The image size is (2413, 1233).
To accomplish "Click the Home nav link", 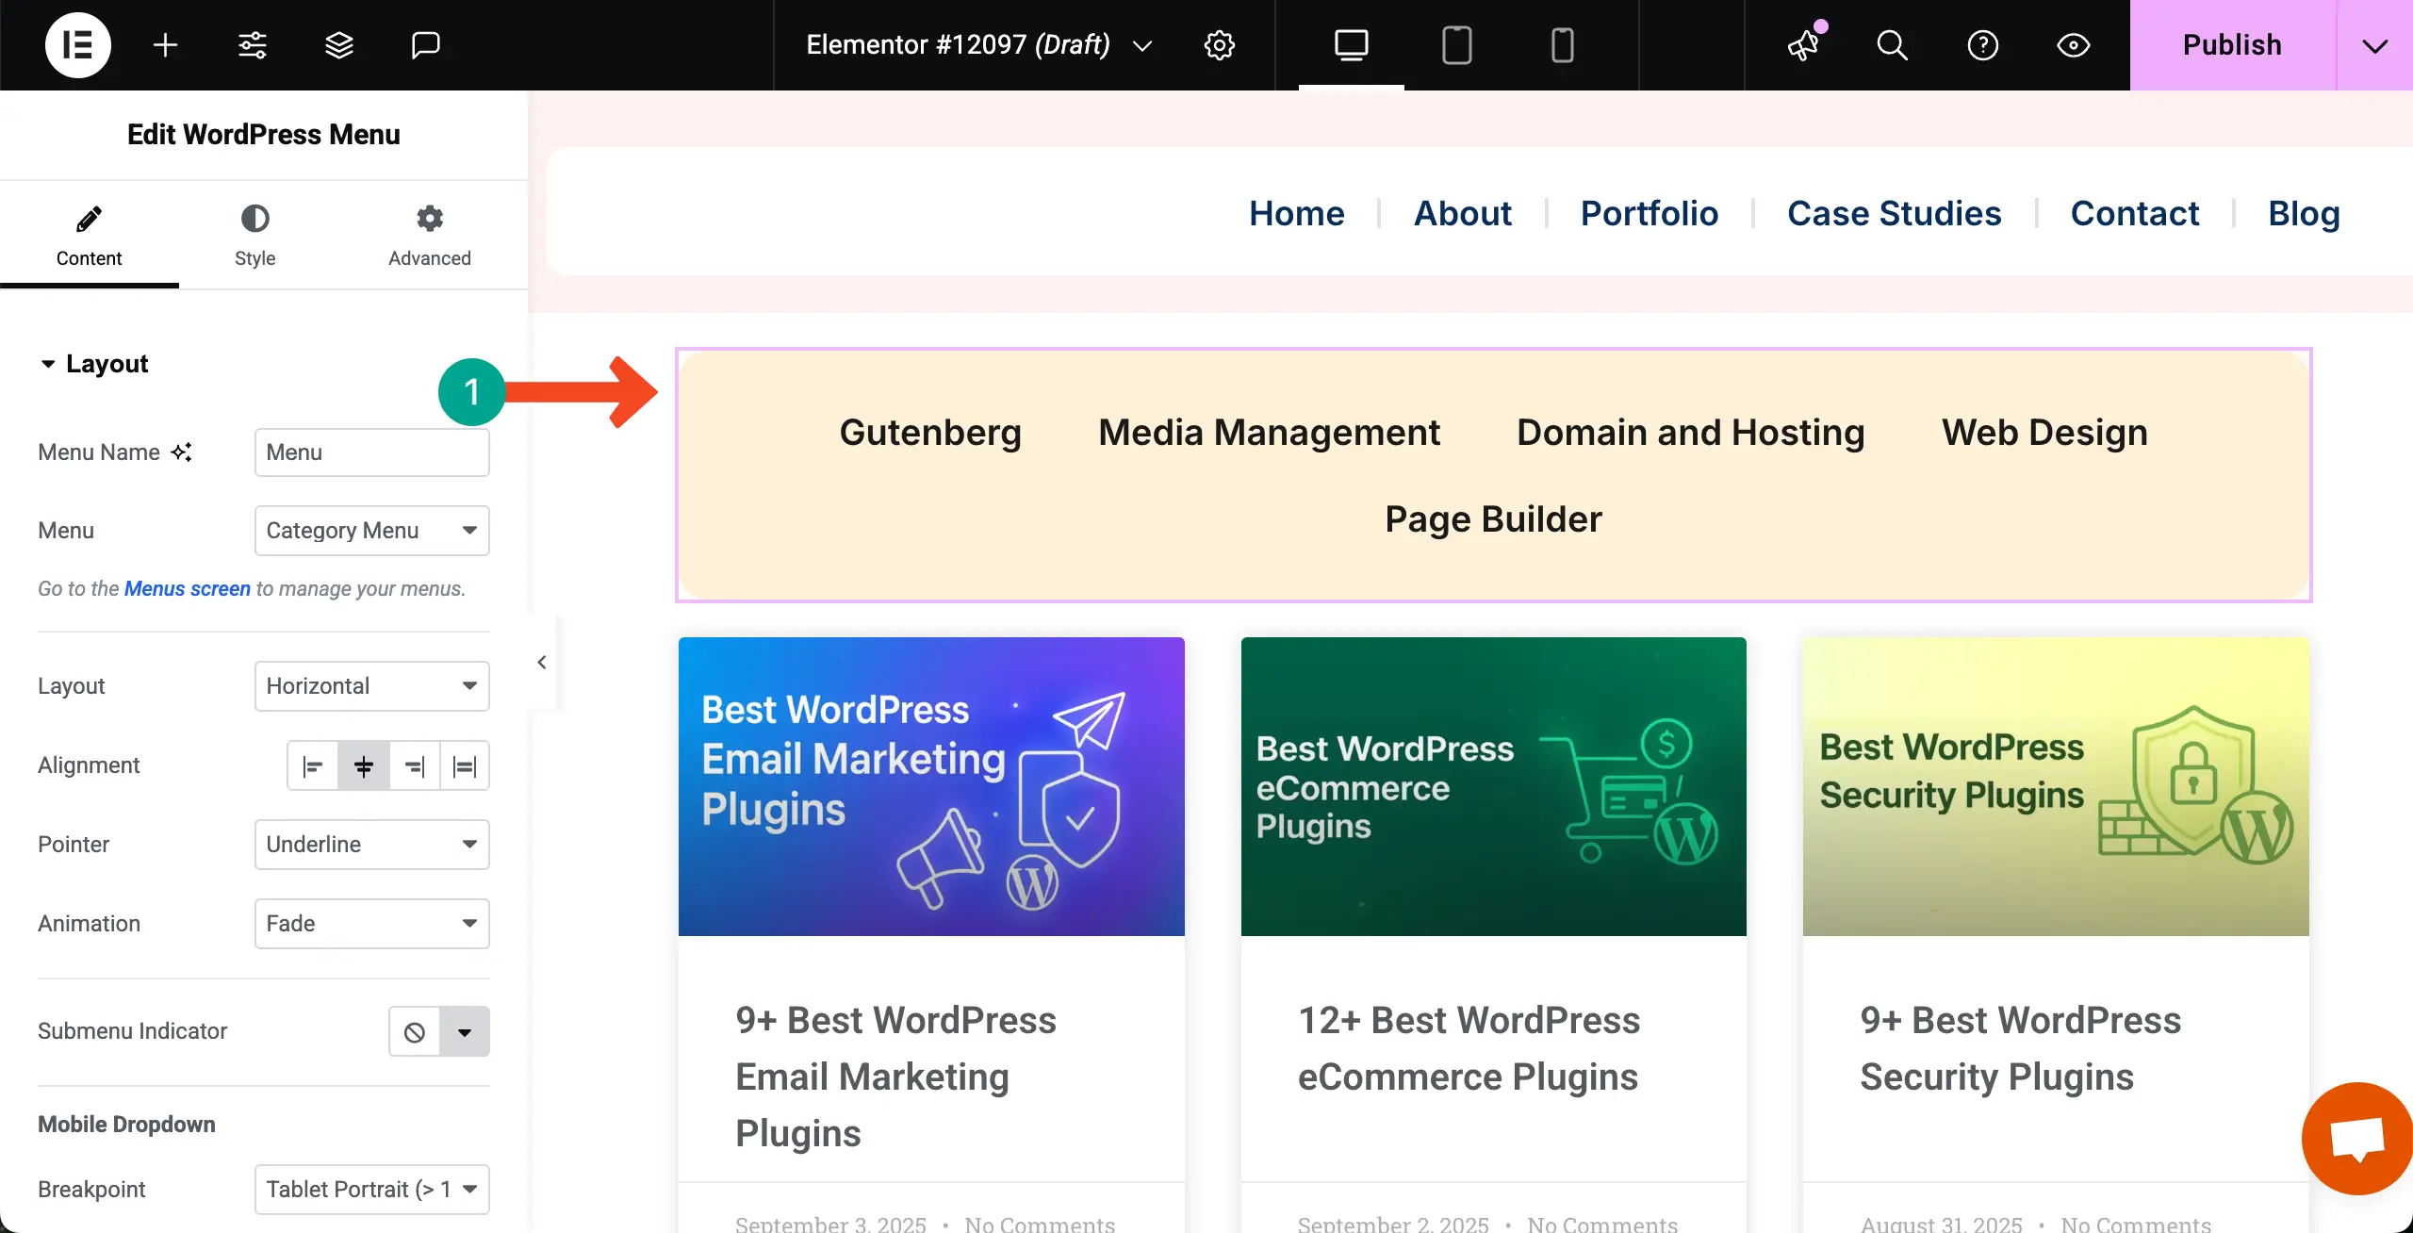I will pyautogui.click(x=1297, y=213).
